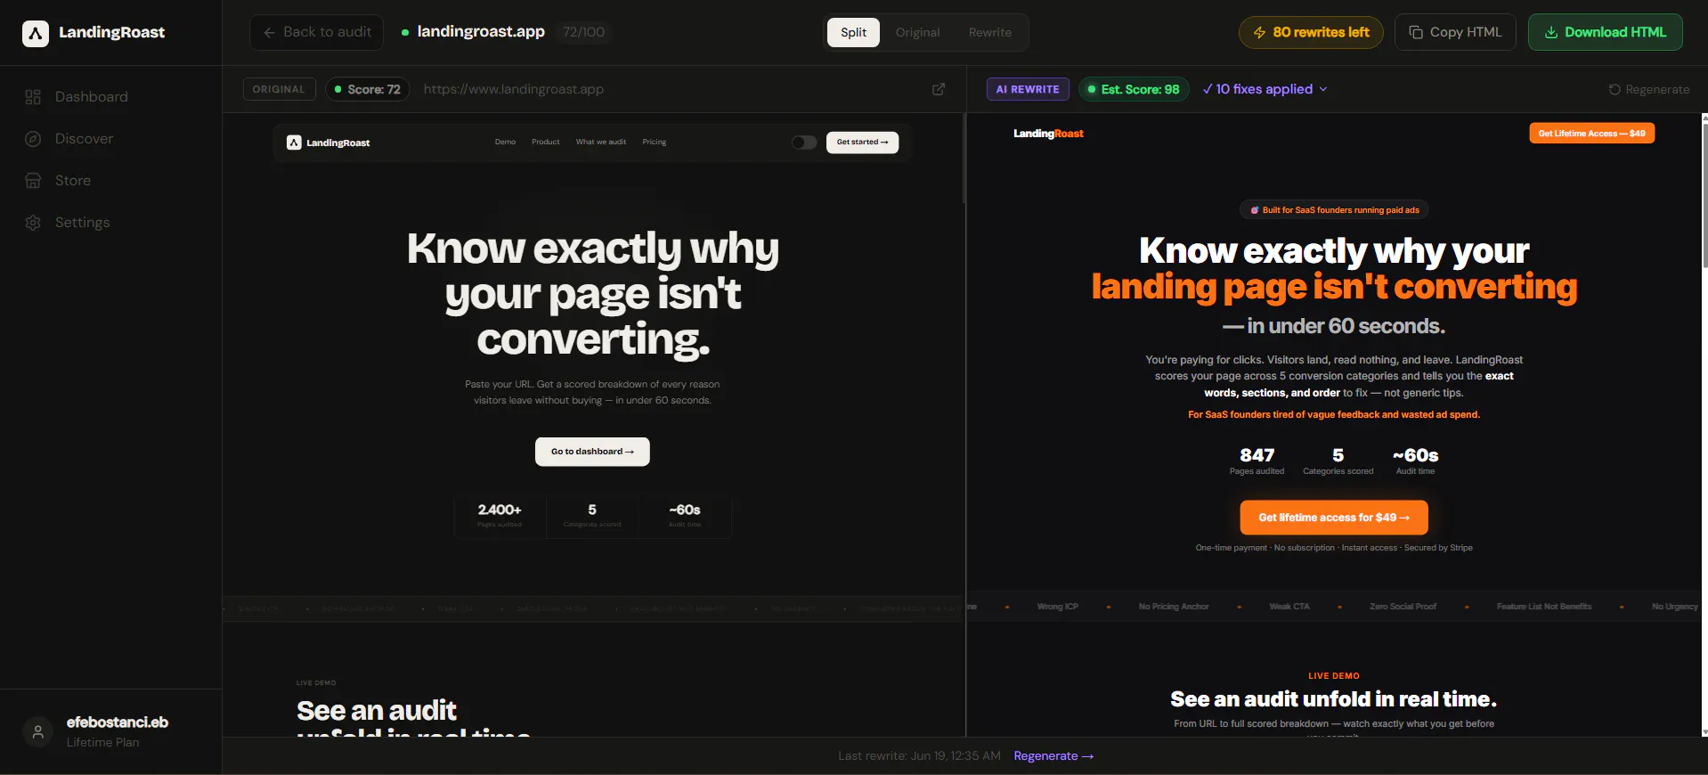Click Product link in original preview navbar
This screenshot has width=1708, height=775.
(x=546, y=143)
